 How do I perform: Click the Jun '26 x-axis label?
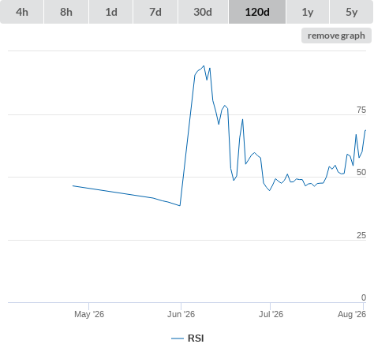pos(181,314)
